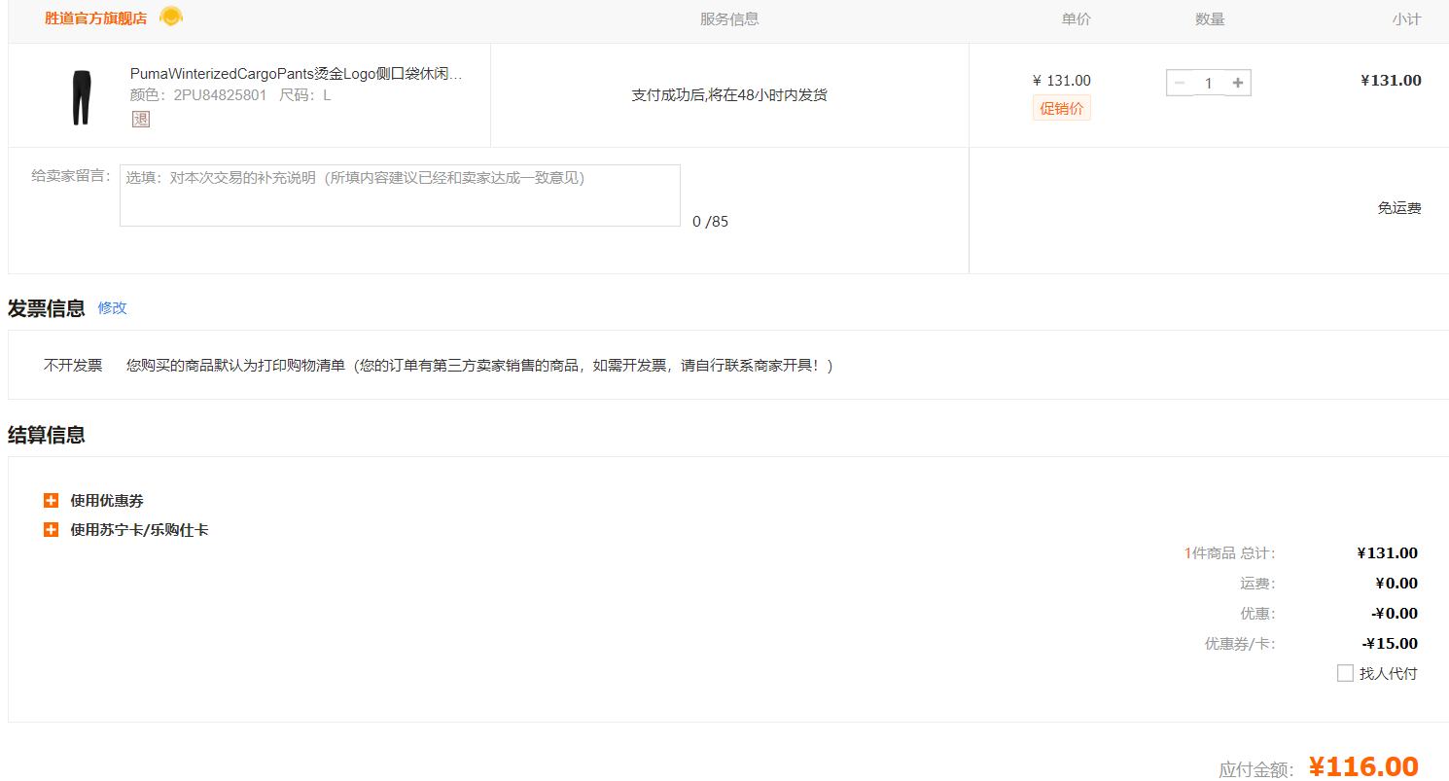This screenshot has height=781, width=1449.
Task: Click the ¥131.00 subtotal in product row
Action: (x=1391, y=81)
